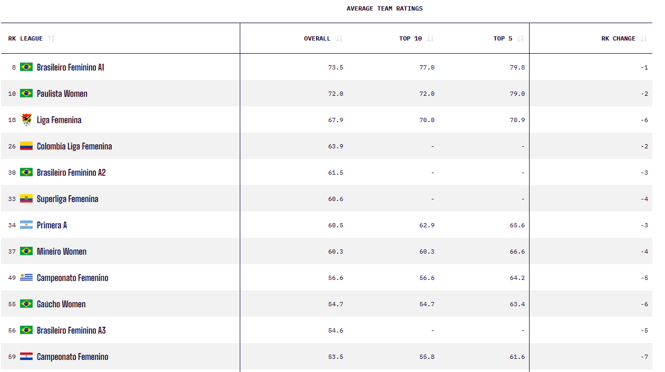Click Ecuador flag beside Superliga Femenina
The image size is (665, 372).
(26, 198)
